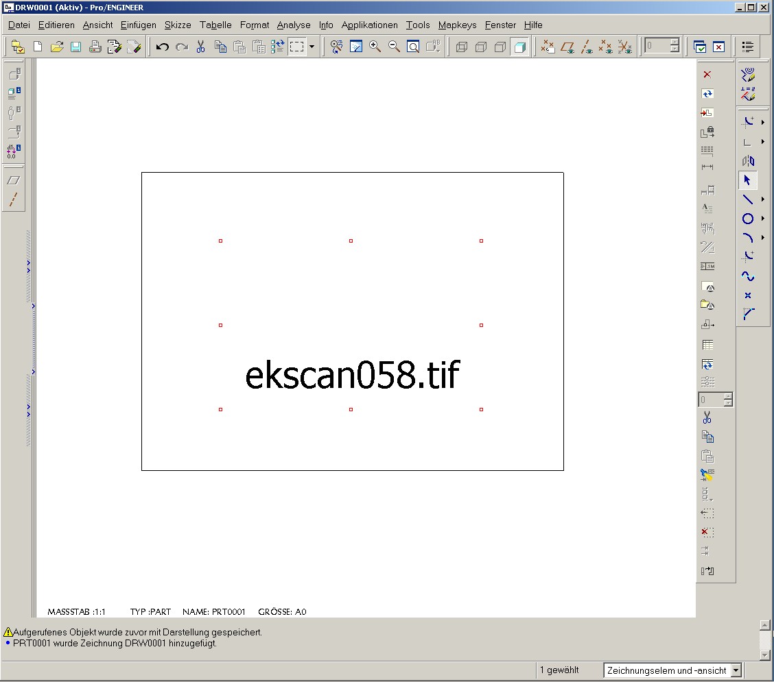Click the Repaint screen icon
The image size is (774, 682).
[356, 47]
